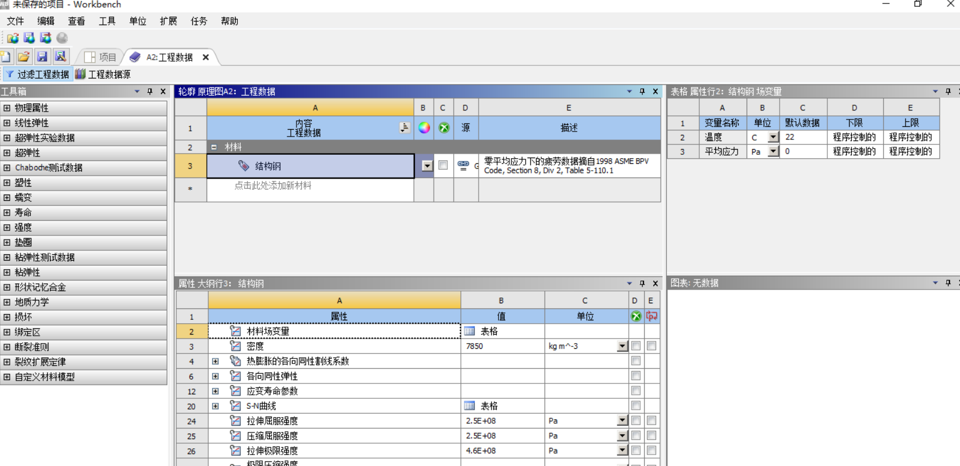This screenshot has width=960, height=466.
Task: Click the sort icon in contents header
Action: (x=404, y=128)
